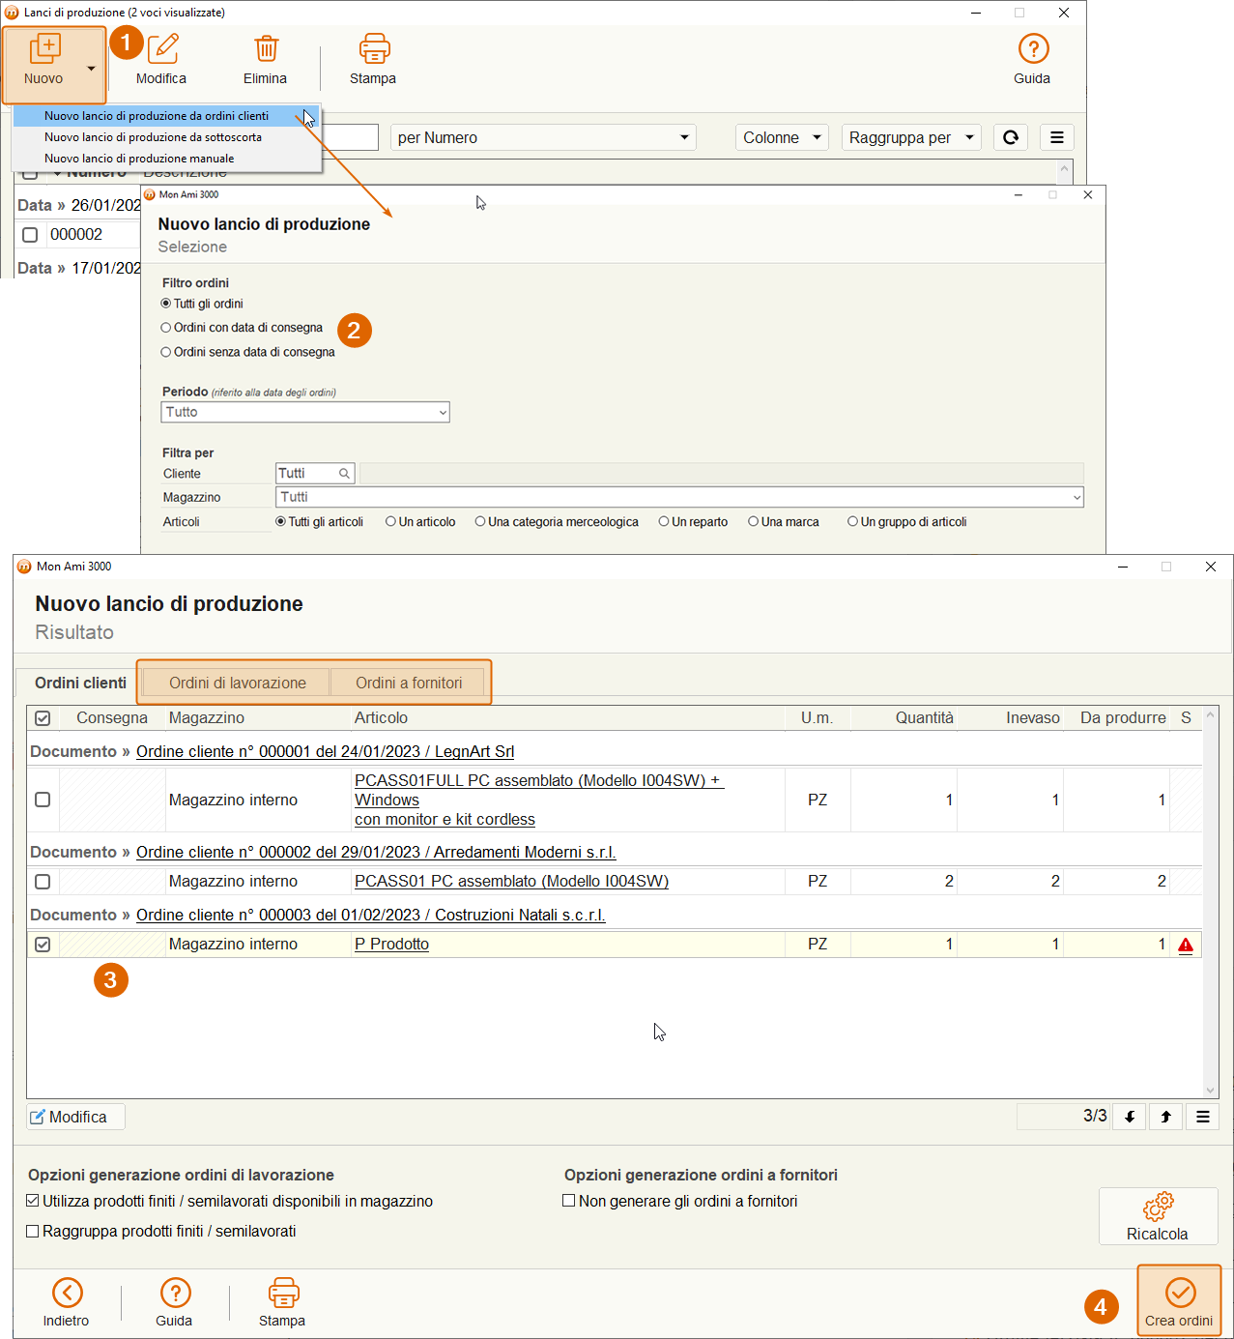
Task: Click the Nuovo icon in Lanci di produzione
Action: (44, 49)
